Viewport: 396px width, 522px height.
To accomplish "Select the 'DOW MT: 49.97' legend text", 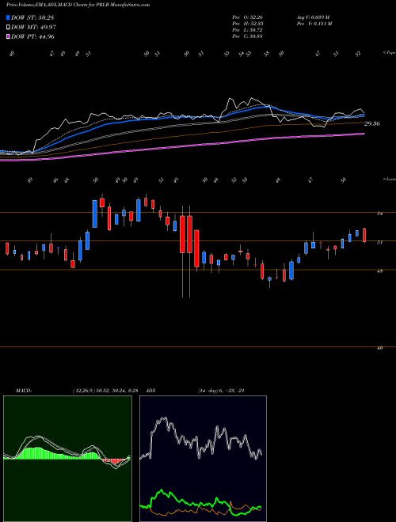I will click(33, 28).
